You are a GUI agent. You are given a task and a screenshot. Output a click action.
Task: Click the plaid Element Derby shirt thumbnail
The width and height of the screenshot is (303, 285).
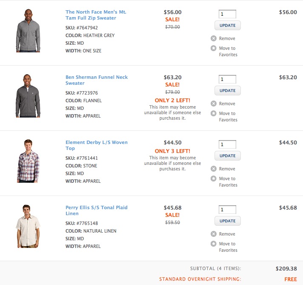pos(28,161)
